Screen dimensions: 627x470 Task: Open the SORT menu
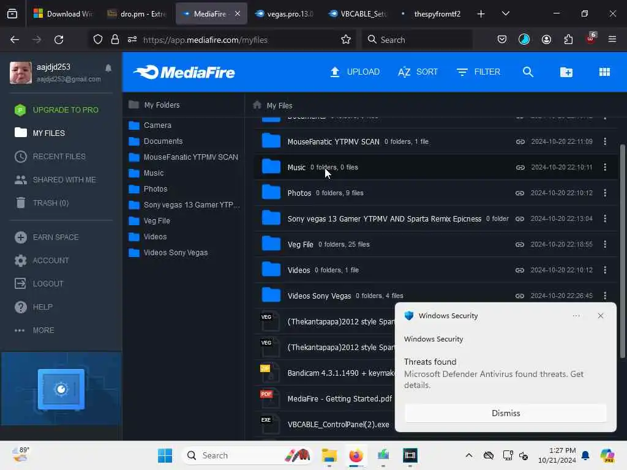(x=418, y=72)
